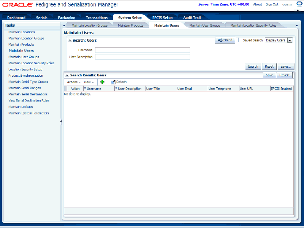This screenshot has height=228, width=304.
Task: Click the Save button in Search Results
Action: pos(269,75)
